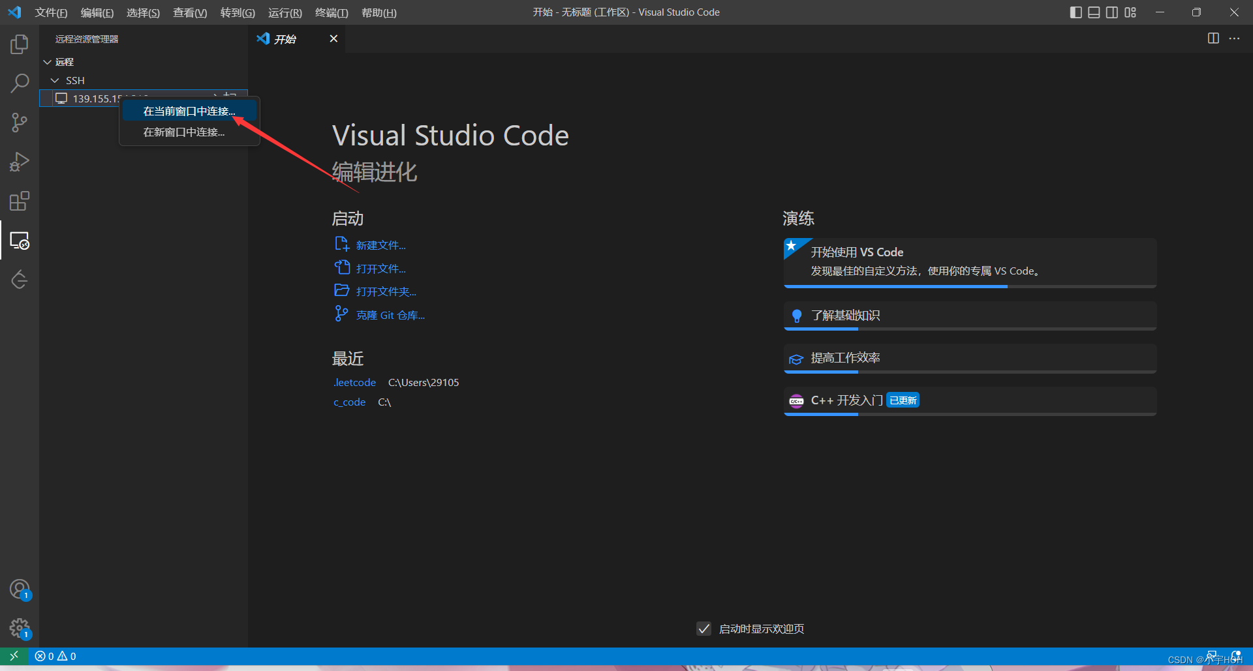Click the 新建文件... link
This screenshot has width=1253, height=671.
pos(381,245)
